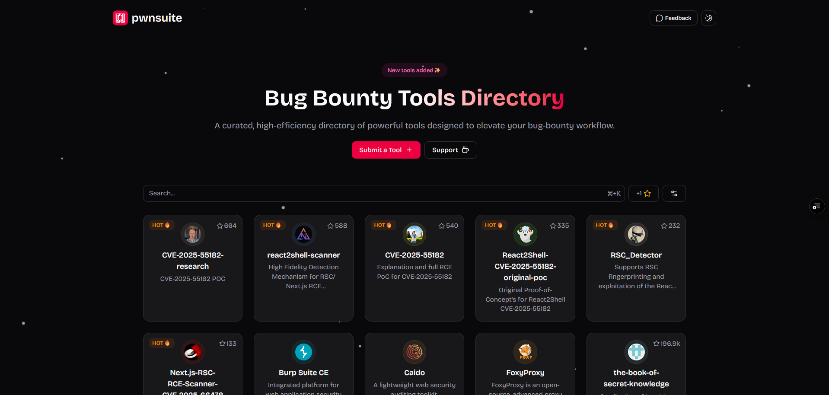829x395 pixels.
Task: Click the pwnsuite brand name text
Action: point(157,18)
